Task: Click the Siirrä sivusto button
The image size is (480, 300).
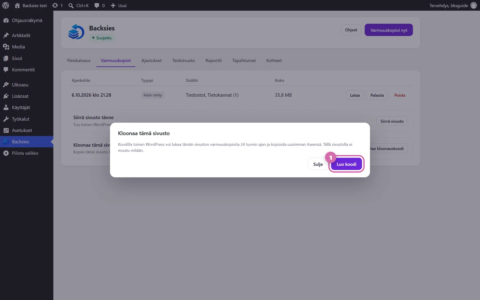Action: click(392, 121)
